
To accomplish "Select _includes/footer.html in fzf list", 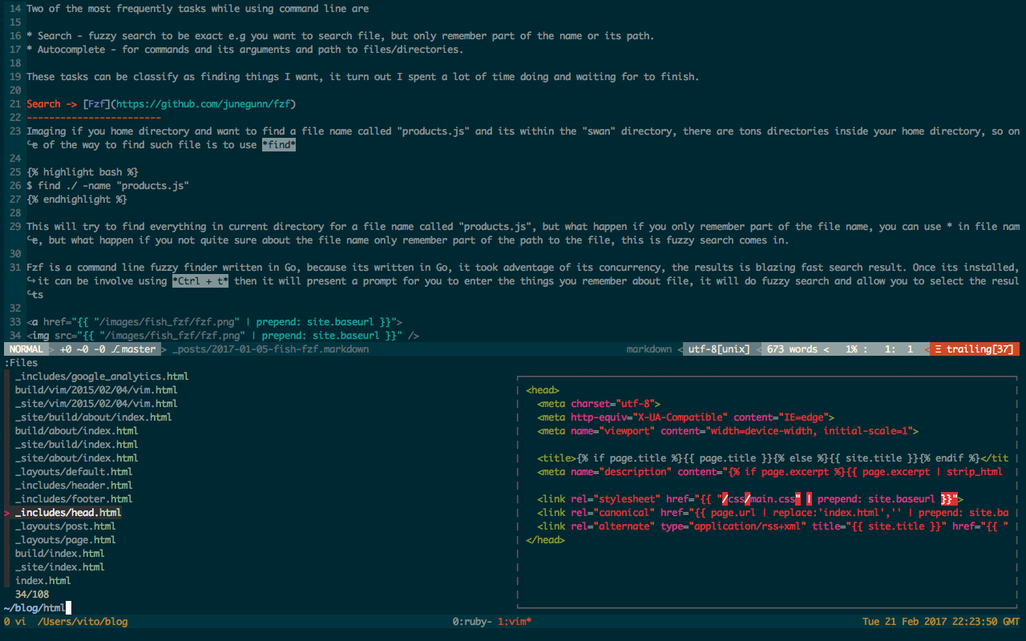I will click(74, 498).
